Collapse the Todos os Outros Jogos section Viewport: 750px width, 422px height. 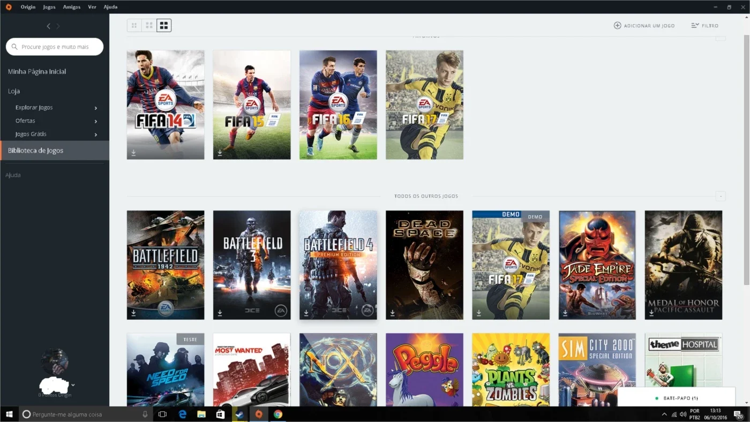click(x=721, y=196)
